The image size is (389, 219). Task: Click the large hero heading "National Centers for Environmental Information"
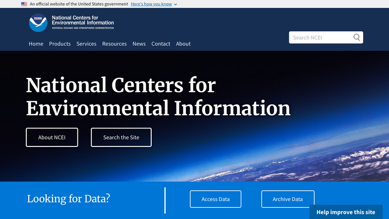point(158,96)
